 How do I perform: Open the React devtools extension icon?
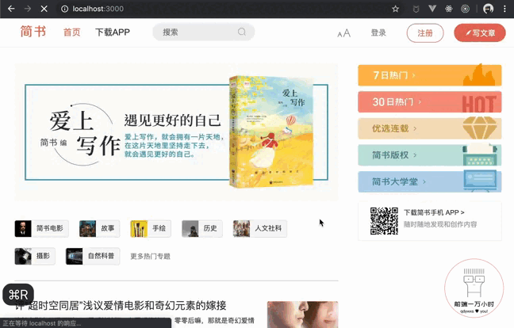[449, 9]
